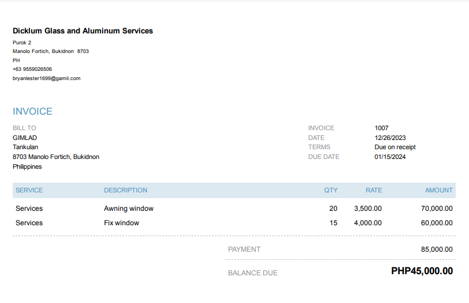Click the blue INVOICE title
This screenshot has height=303, width=469.
[32, 112]
